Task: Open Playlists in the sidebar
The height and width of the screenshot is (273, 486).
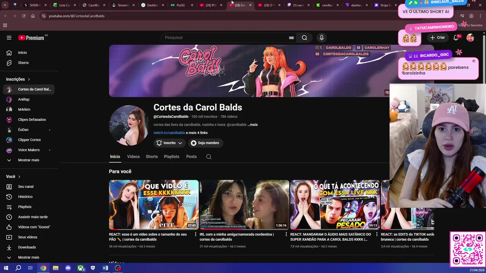Action: [29, 207]
